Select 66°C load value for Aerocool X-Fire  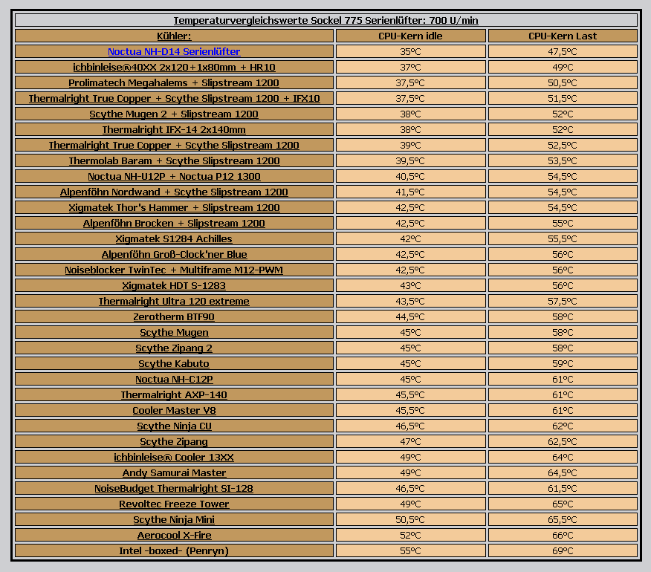[x=563, y=535]
